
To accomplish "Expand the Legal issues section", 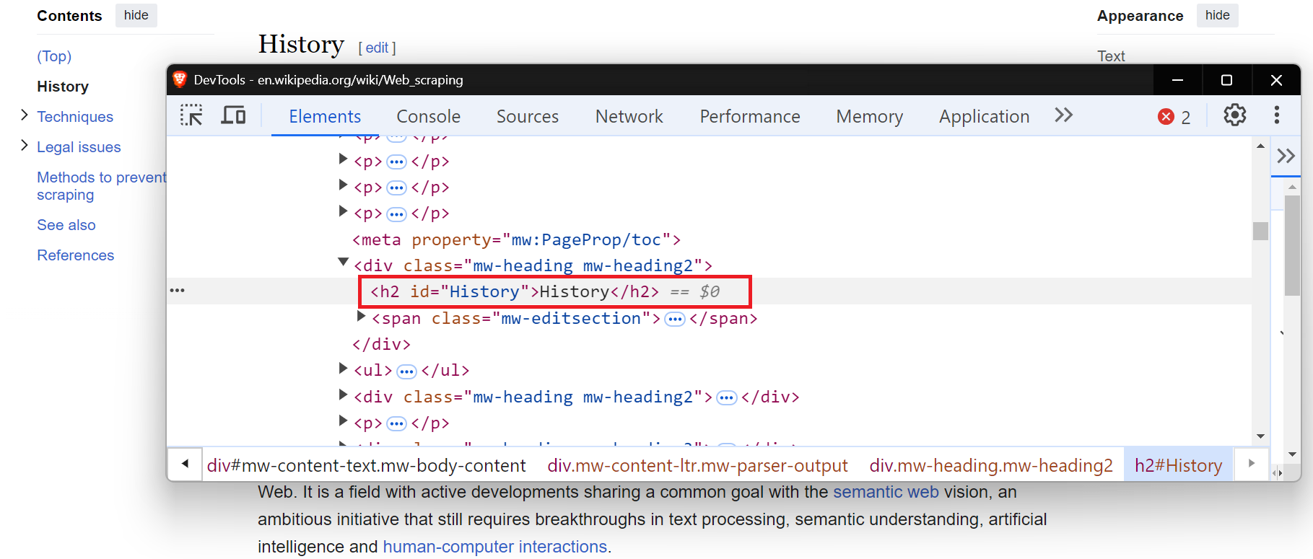I will (24, 147).
